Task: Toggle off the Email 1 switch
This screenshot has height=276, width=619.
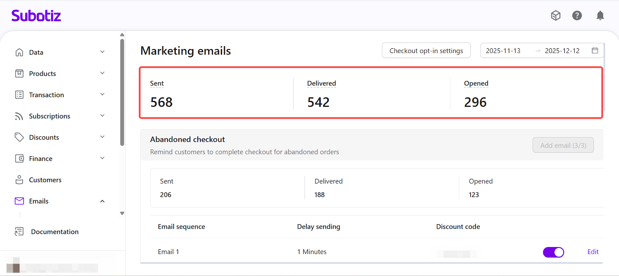Action: pos(553,252)
